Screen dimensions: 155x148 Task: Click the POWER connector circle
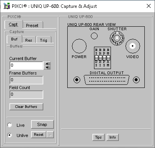point(79,46)
